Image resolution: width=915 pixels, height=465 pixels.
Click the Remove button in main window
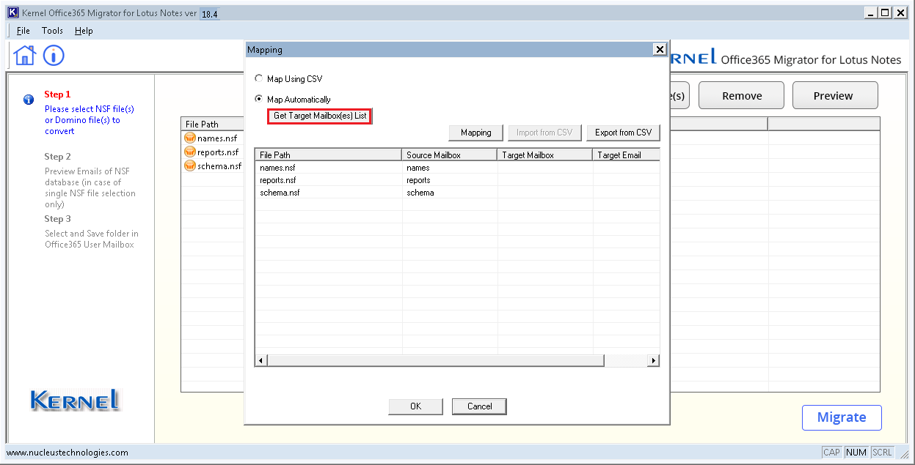741,96
